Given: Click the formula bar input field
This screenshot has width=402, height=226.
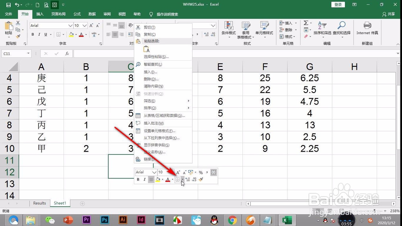Looking at the screenshot, I should click(234, 53).
